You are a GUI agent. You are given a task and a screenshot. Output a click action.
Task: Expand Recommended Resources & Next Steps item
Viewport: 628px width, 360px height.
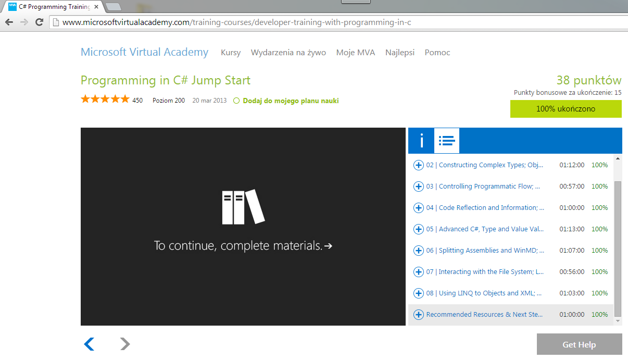point(418,315)
